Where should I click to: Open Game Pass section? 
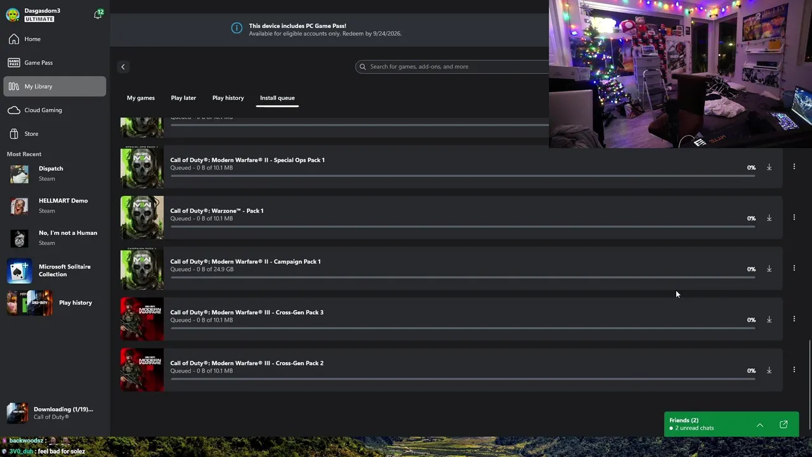pos(55,63)
